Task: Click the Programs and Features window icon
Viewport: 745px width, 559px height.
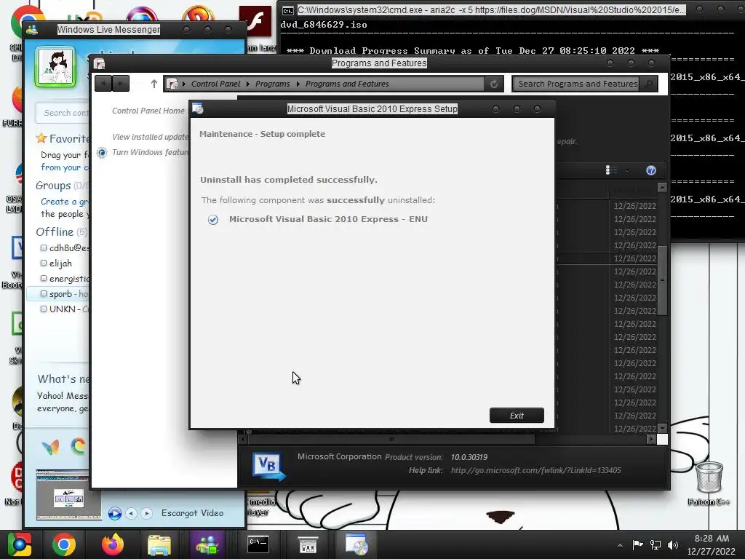Action: pyautogui.click(x=99, y=63)
